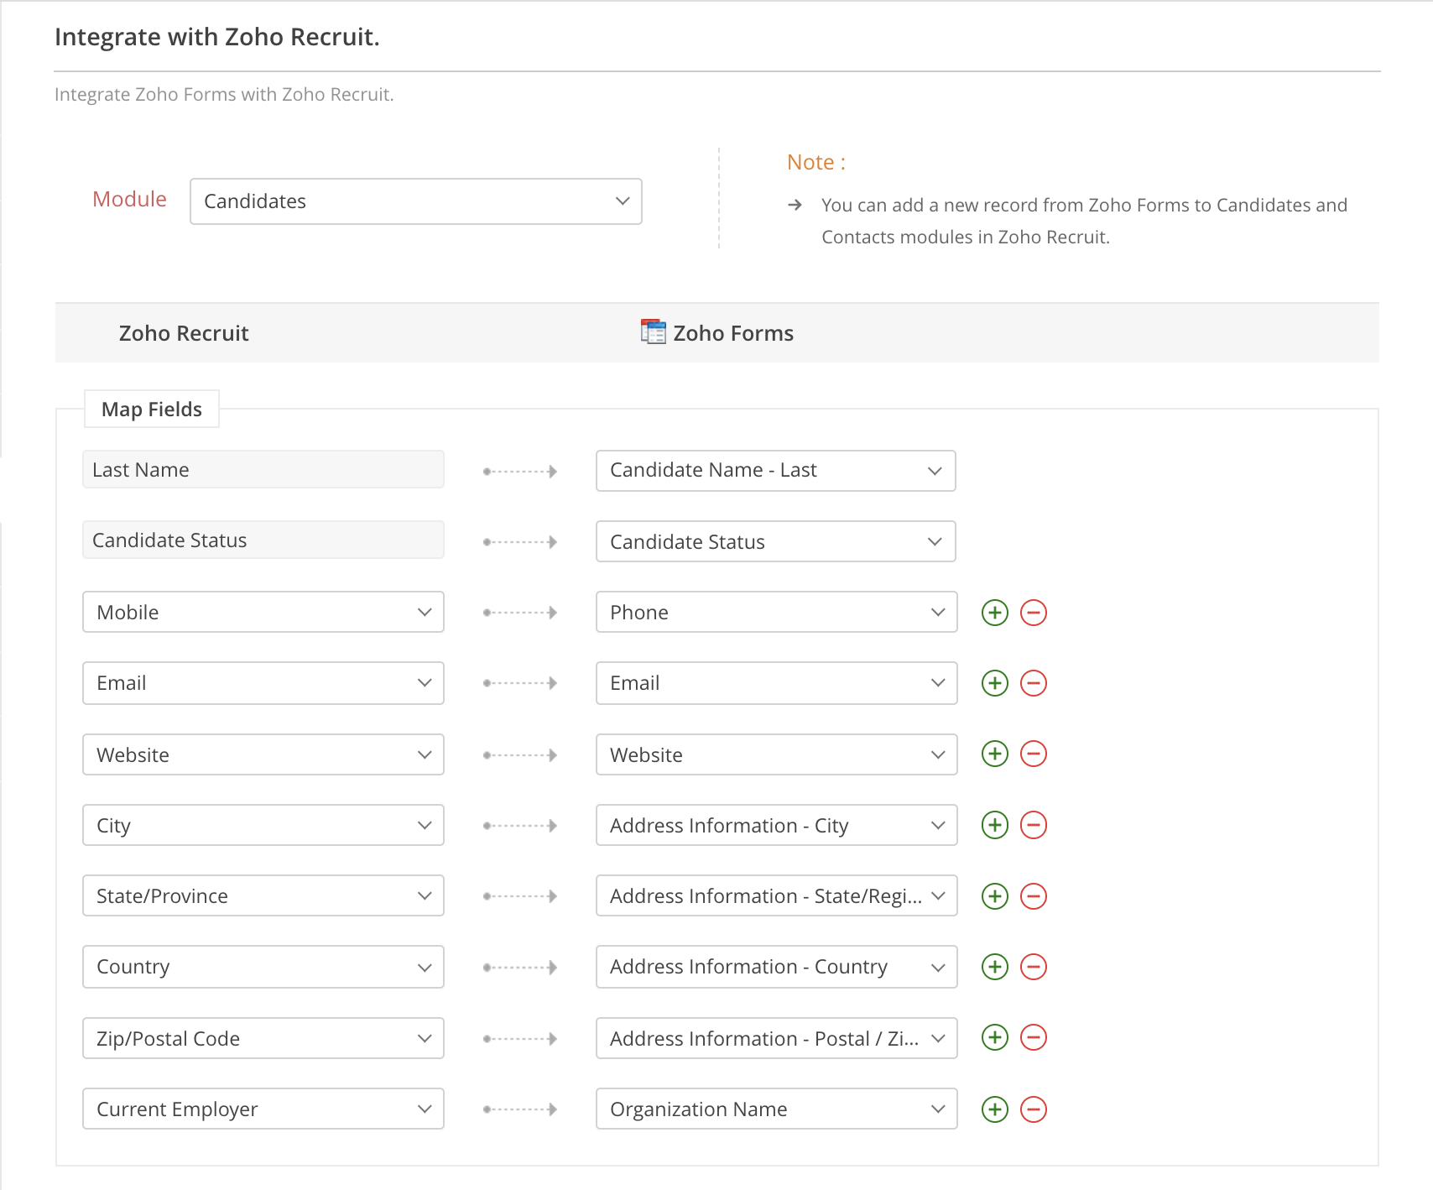The height and width of the screenshot is (1190, 1433).
Task: Remove the Current Employer mapping row
Action: tap(1033, 1109)
